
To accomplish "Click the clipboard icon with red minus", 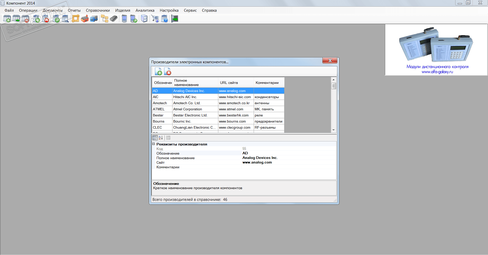I will click(46, 19).
